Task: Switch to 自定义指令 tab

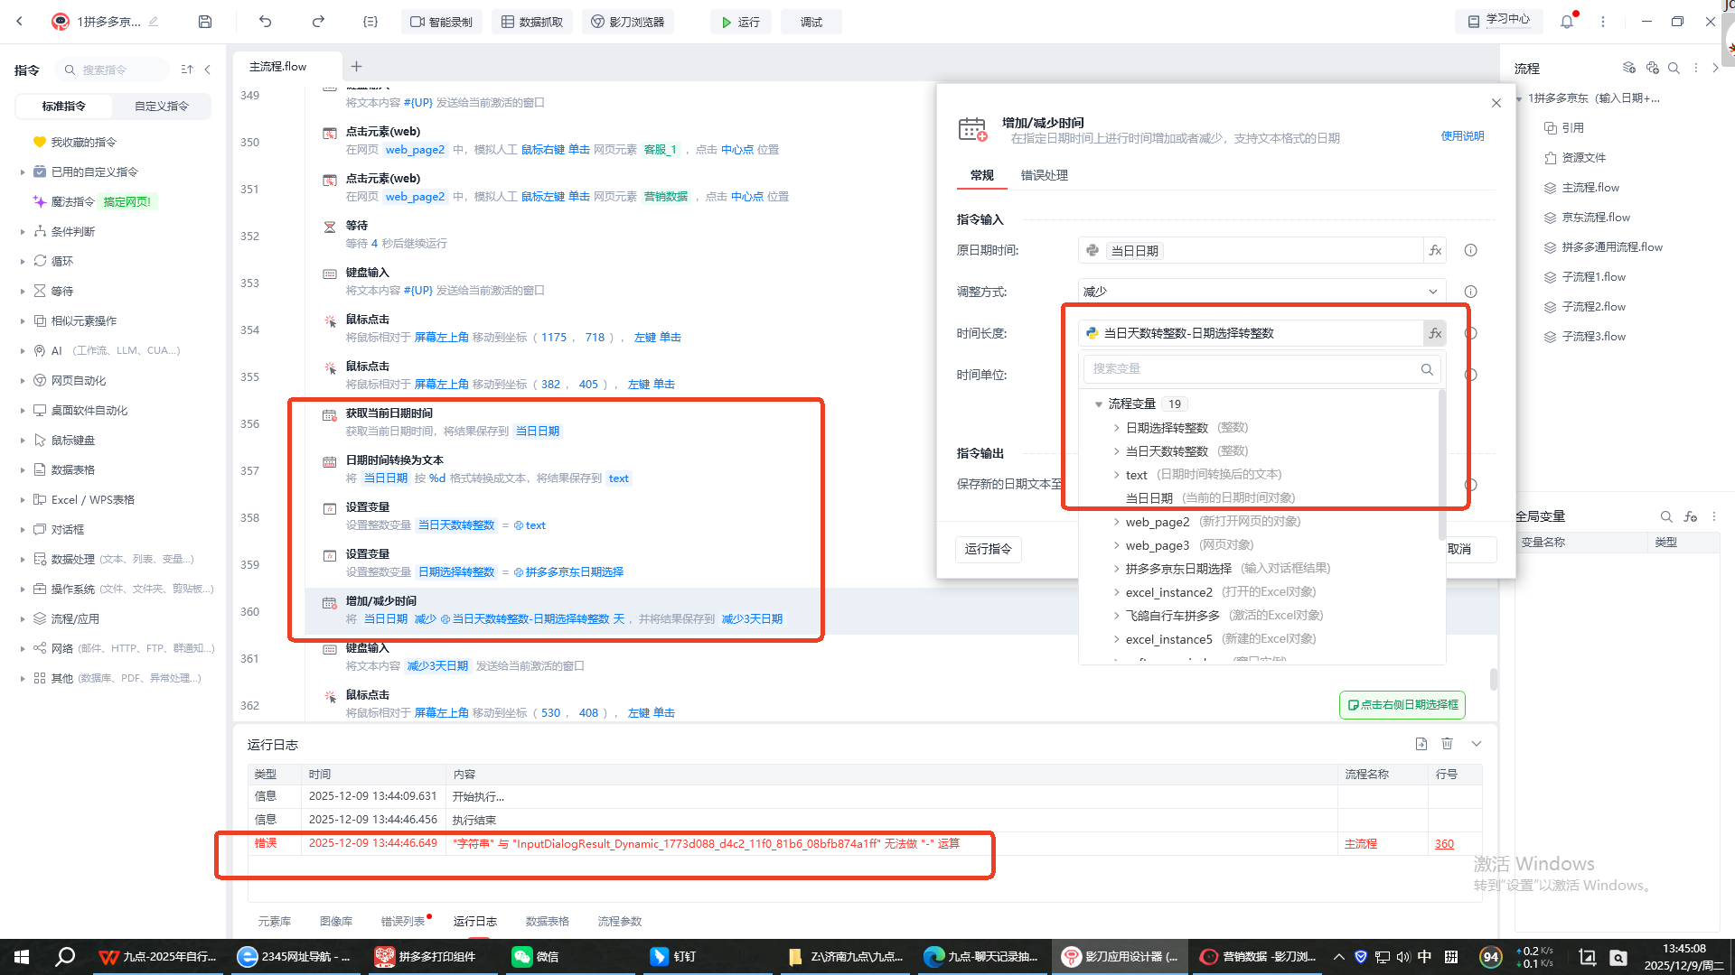Action: (162, 106)
